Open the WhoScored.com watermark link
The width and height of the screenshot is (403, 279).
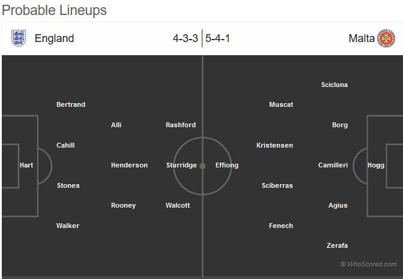click(x=369, y=264)
